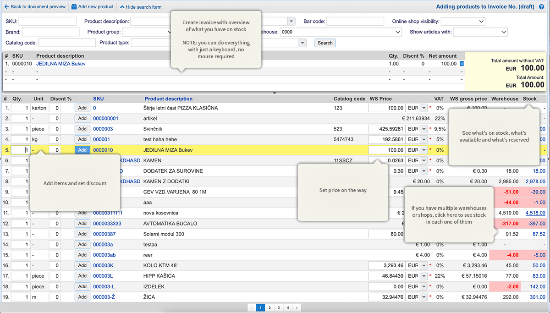Edit WS price field for IZDELEK
The width and height of the screenshot is (550, 313).
point(387,286)
